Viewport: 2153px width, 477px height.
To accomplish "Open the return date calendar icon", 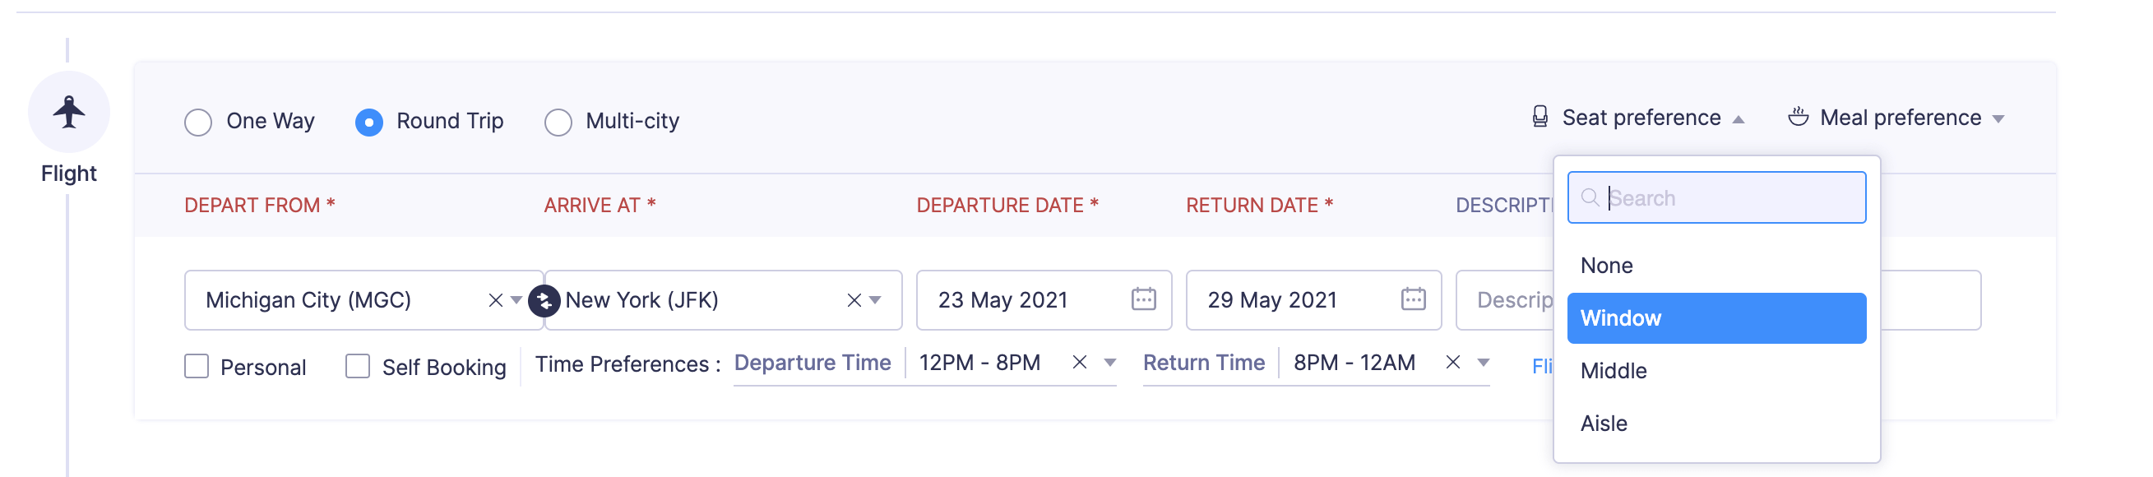I will tap(1413, 299).
